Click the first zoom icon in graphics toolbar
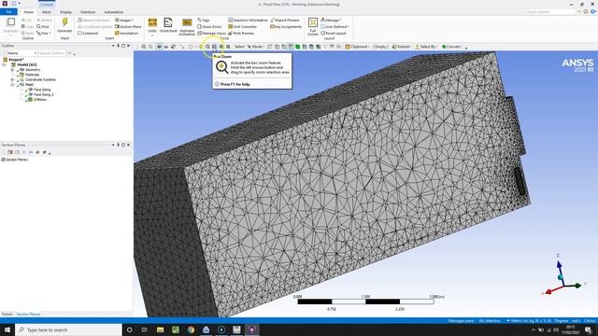This screenshot has width=598, height=336. pyautogui.click(x=144, y=47)
